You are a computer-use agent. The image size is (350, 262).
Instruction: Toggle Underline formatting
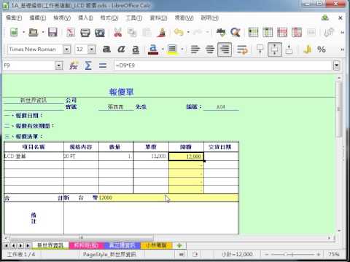pyautogui.click(x=136, y=49)
